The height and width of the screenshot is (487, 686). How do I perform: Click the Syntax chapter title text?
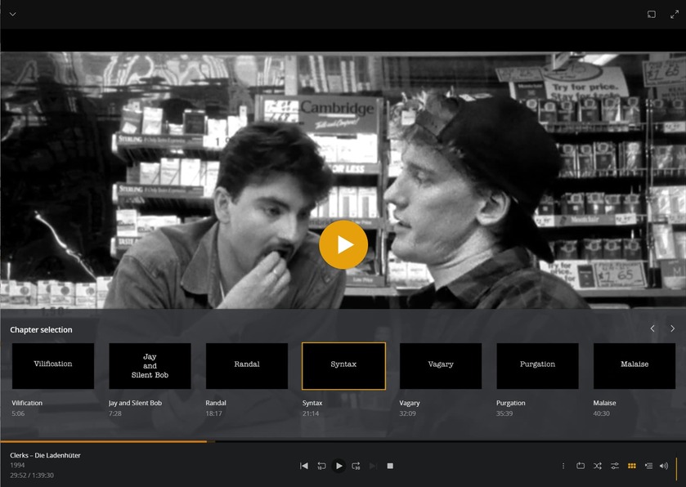click(x=312, y=403)
